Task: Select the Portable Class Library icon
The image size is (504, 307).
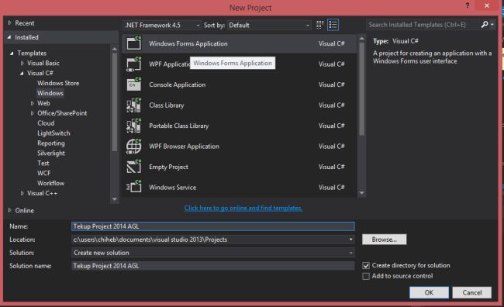Action: [x=133, y=126]
